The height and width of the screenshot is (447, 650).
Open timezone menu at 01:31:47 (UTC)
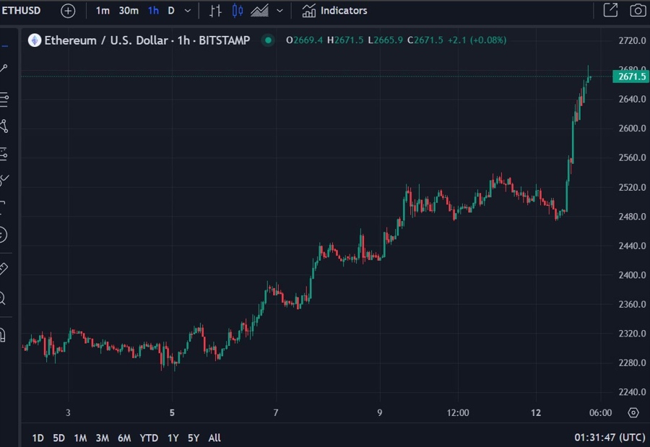click(610, 438)
